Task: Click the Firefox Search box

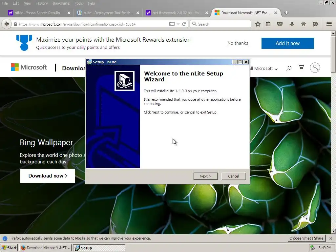Action: [x=220, y=24]
